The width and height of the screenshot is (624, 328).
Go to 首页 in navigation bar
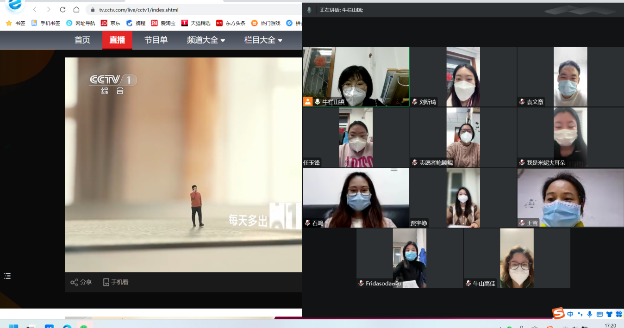[x=82, y=40]
